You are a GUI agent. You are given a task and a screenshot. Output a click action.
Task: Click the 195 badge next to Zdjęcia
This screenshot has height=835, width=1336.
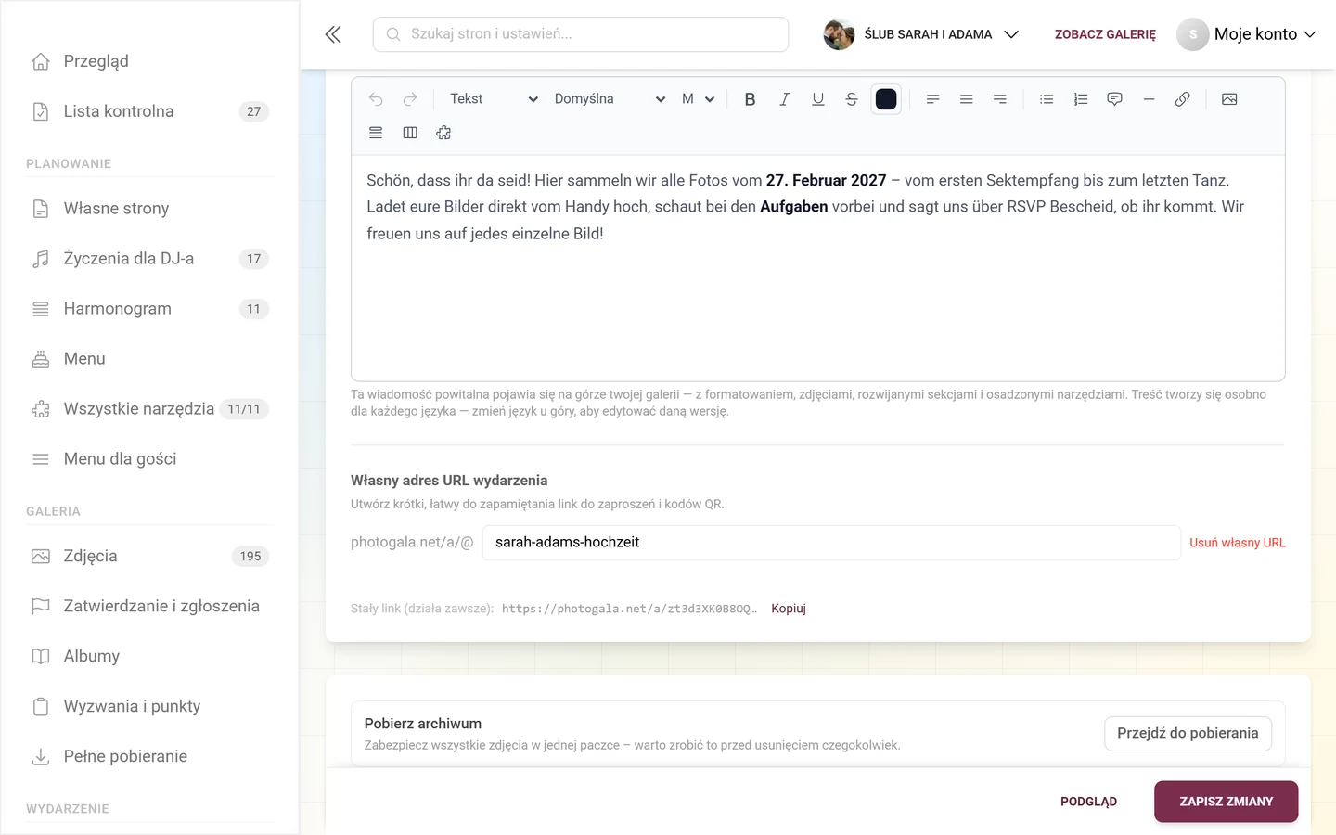(x=250, y=557)
